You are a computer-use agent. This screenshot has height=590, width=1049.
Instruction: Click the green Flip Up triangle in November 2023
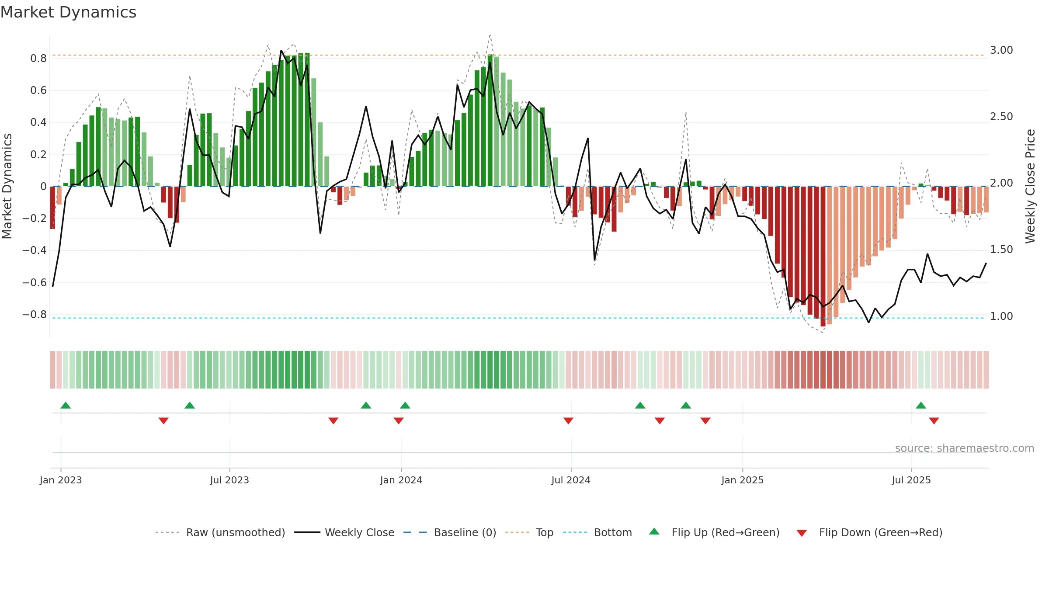[366, 405]
